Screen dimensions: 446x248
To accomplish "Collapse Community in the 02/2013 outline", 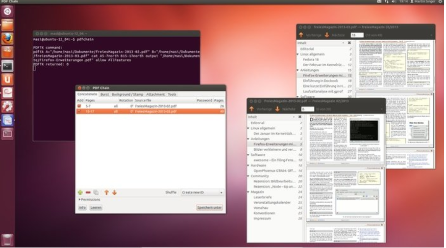I will [x=249, y=176].
